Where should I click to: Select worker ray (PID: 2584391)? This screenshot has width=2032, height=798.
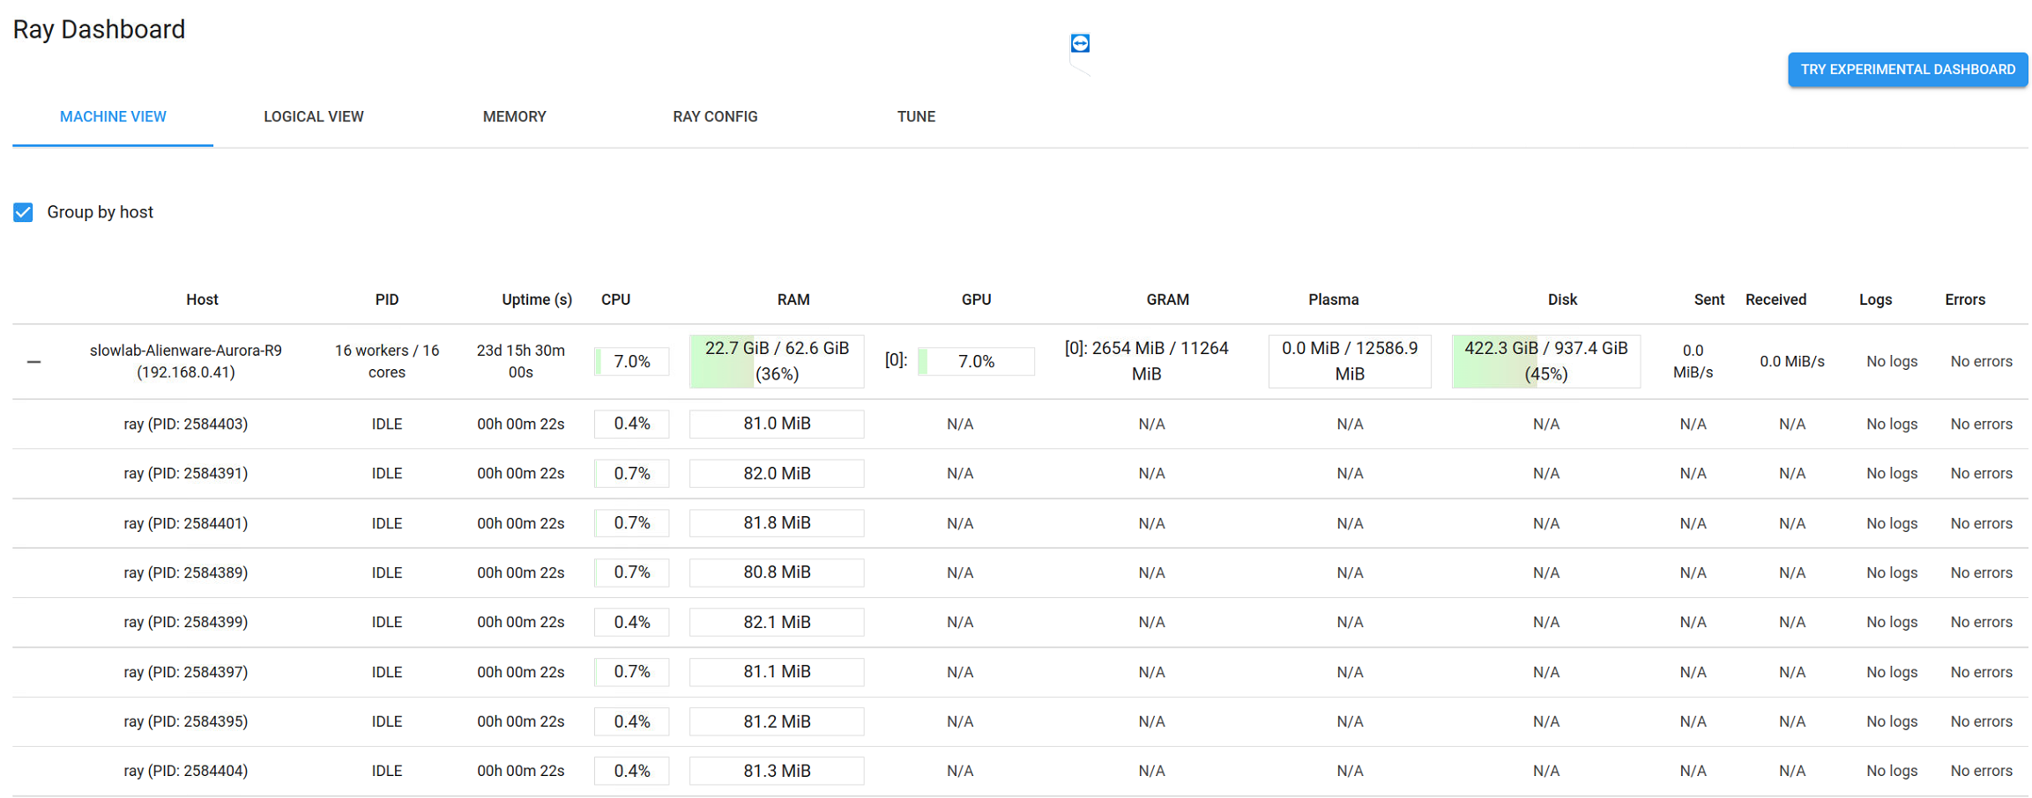(186, 474)
